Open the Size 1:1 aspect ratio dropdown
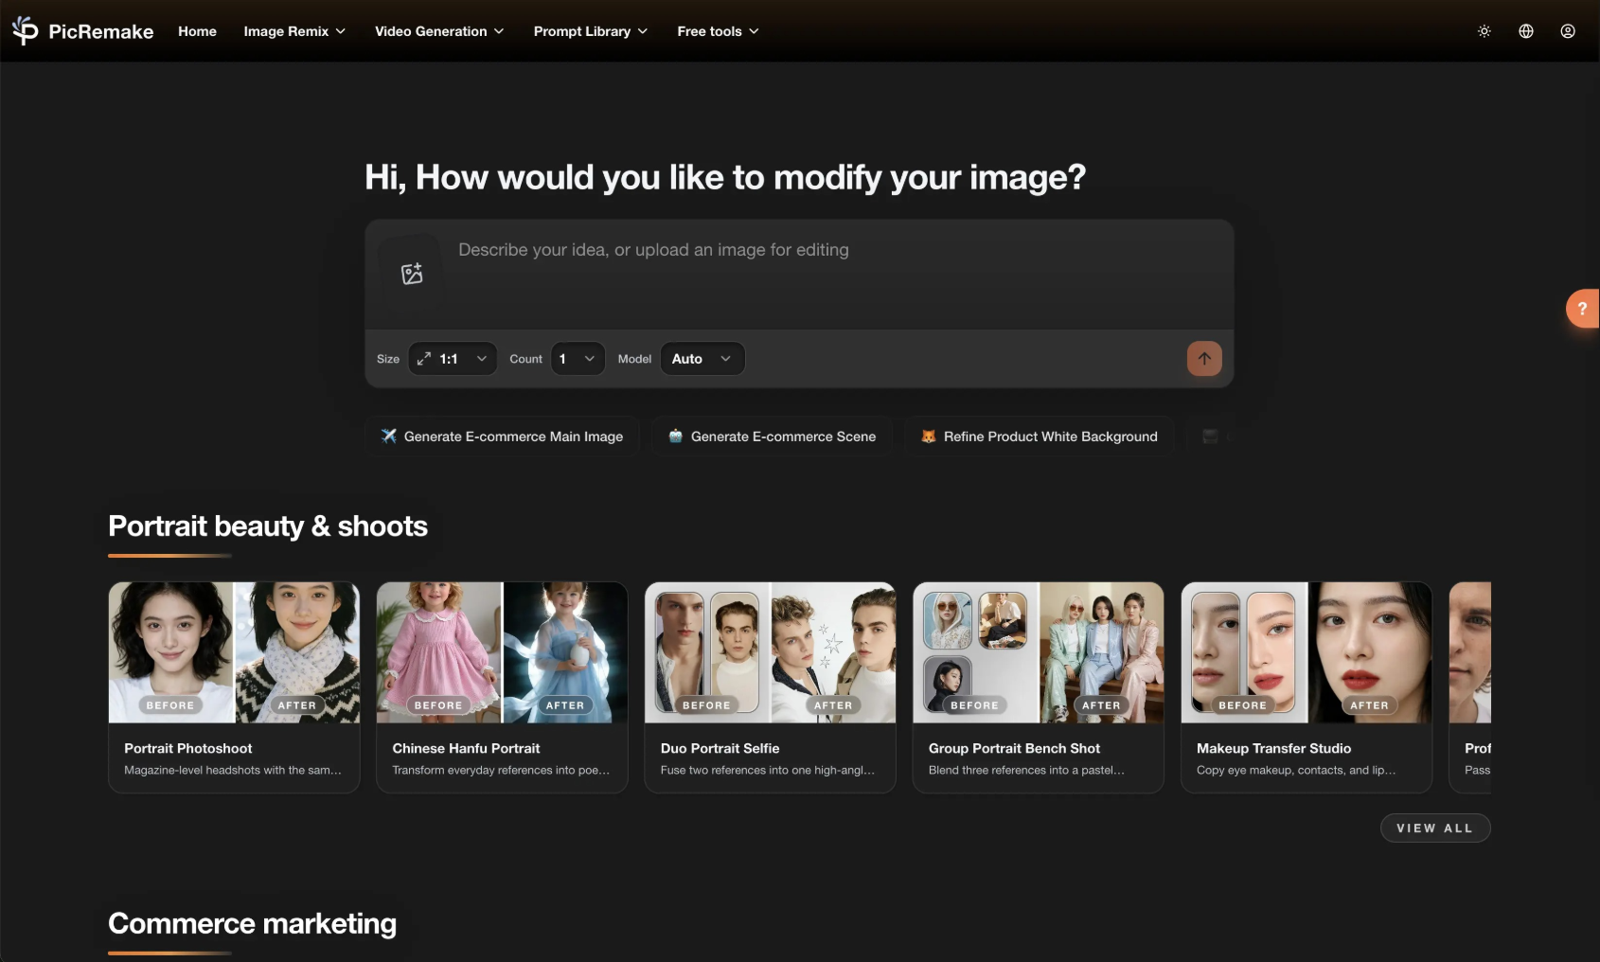Screen dimensions: 1600x962 pyautogui.click(x=452, y=359)
